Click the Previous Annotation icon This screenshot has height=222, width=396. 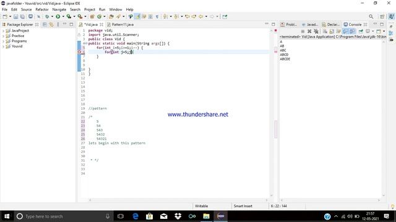tap(176, 17)
